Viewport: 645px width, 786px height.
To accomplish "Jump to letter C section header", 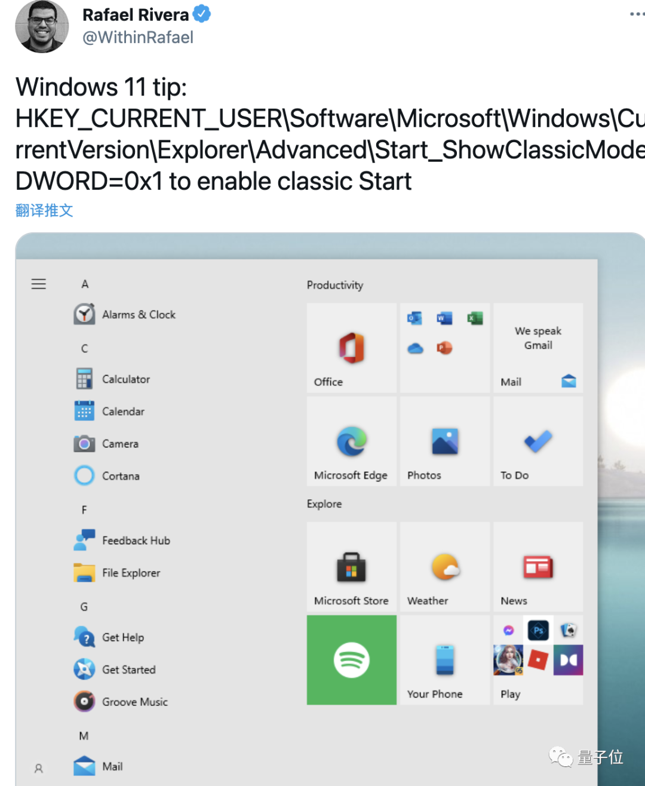I will [x=84, y=348].
